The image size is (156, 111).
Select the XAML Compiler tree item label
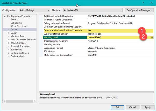pos(18,43)
